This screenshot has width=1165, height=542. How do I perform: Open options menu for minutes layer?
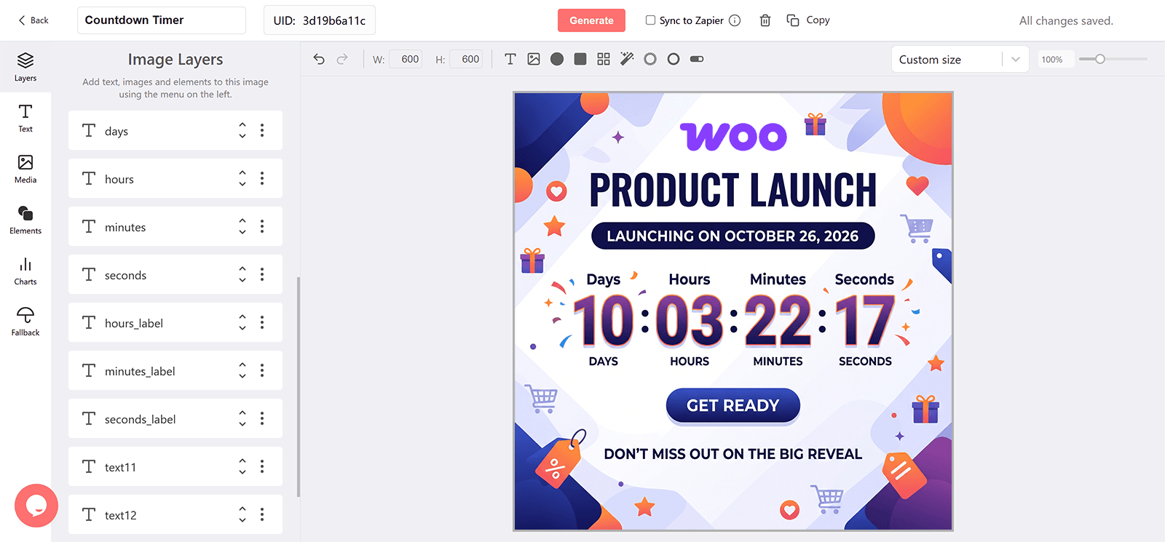[x=262, y=226]
